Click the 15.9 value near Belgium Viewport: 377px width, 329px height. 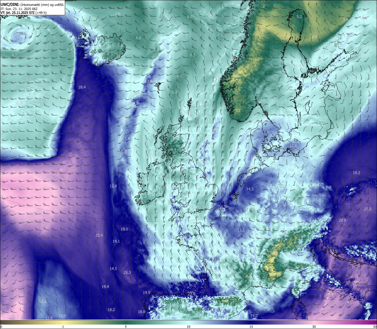tap(223, 207)
